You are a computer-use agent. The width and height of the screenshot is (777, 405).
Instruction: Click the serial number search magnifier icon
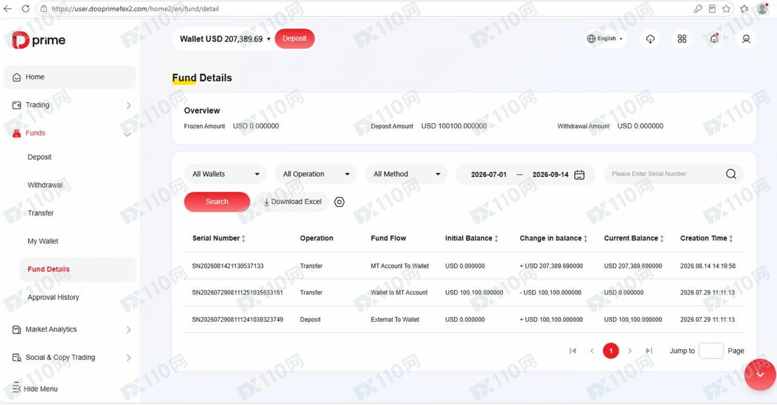coord(731,174)
